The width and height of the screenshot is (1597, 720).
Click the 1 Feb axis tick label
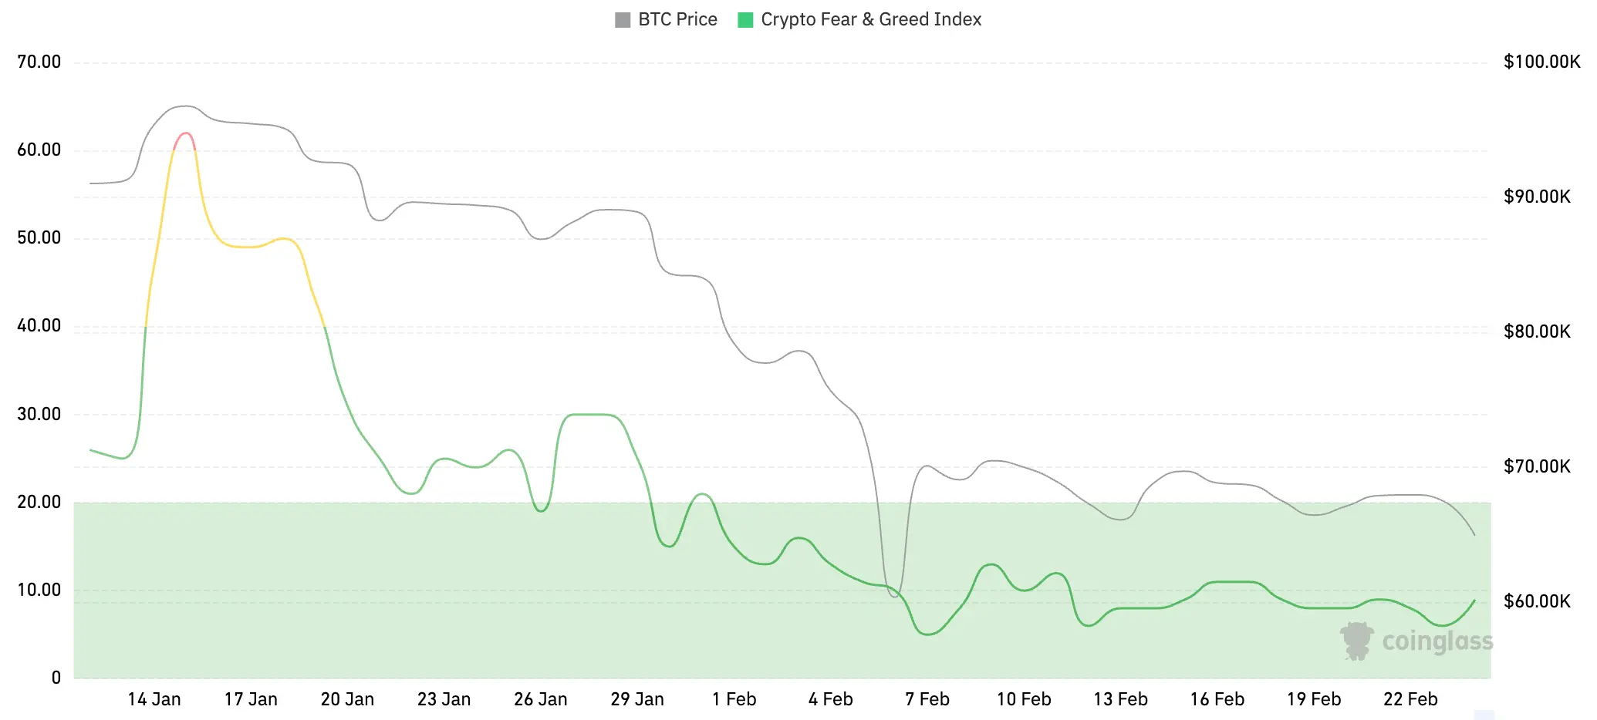click(x=734, y=699)
